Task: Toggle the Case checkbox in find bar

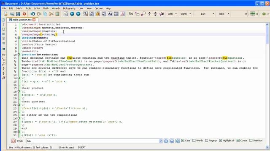Action: tap(183, 141)
